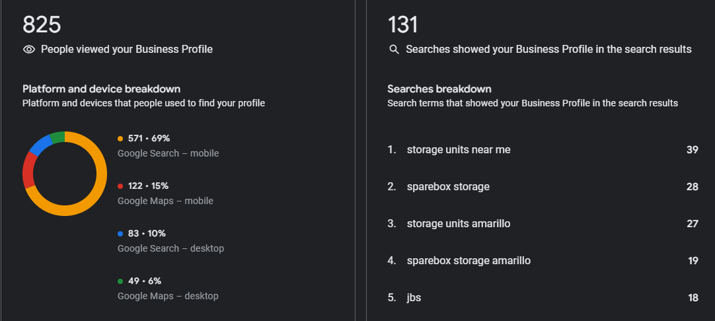The image size is (715, 321).
Task: Click the 'Searches breakdown' heading
Action: pos(439,89)
